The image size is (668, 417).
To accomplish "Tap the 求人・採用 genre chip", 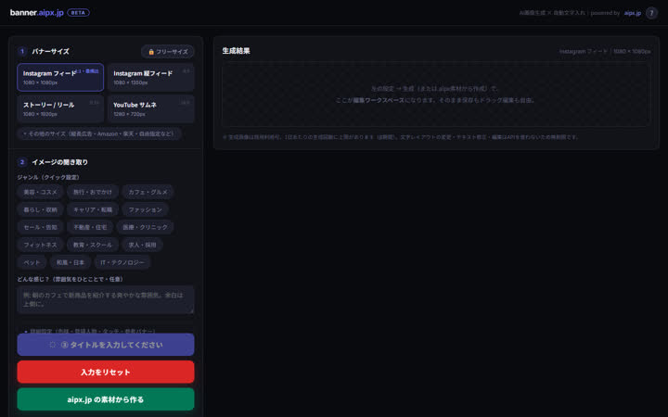I will (x=142, y=245).
